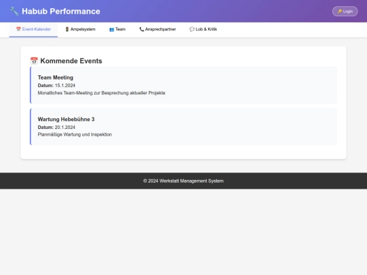Click the people icon beside Team
The width and height of the screenshot is (367, 275).
[x=111, y=29]
